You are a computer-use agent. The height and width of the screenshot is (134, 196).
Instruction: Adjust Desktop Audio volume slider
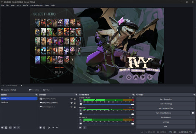pyautogui.click(x=108, y=104)
